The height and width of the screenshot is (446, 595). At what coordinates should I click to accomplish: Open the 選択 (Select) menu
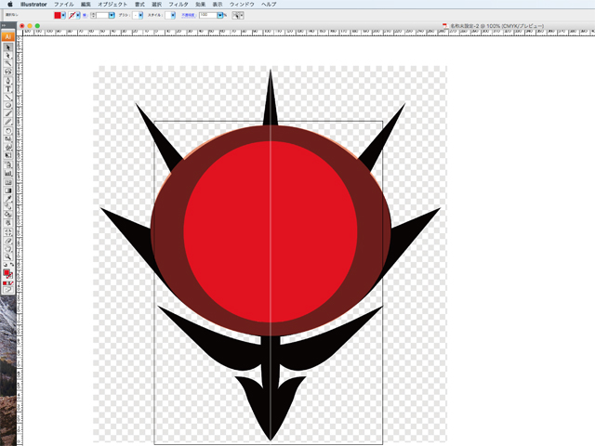tap(157, 4)
